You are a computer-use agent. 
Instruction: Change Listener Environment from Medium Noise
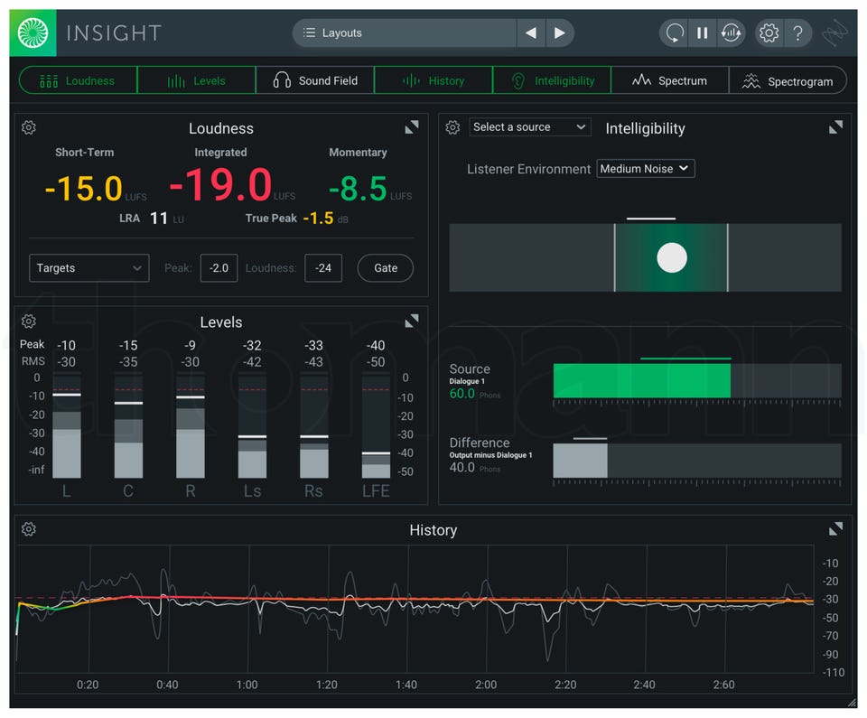coord(645,169)
